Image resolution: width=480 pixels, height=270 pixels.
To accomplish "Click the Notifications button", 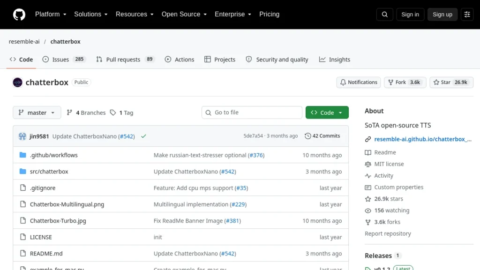I will (359, 82).
